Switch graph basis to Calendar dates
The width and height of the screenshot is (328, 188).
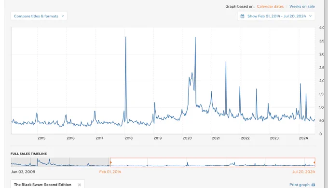(270, 6)
